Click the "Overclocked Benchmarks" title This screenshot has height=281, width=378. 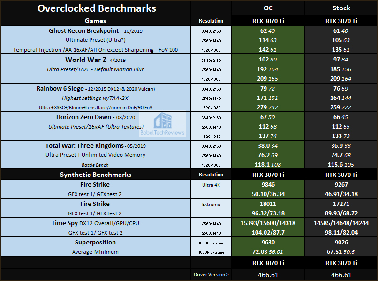point(97,8)
